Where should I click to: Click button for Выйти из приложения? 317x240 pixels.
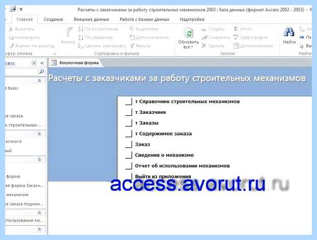128,176
